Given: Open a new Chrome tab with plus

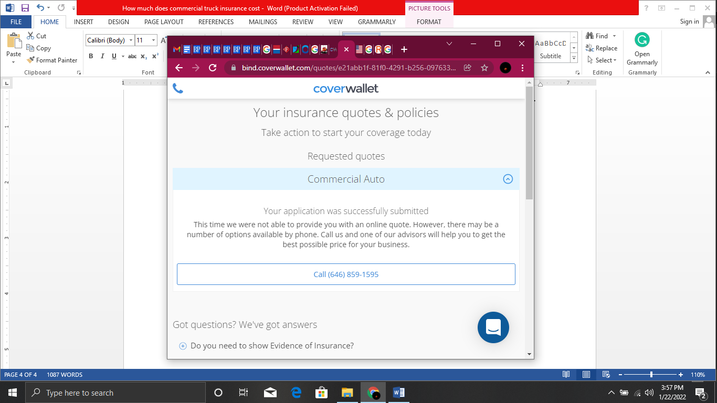Looking at the screenshot, I should (404, 49).
